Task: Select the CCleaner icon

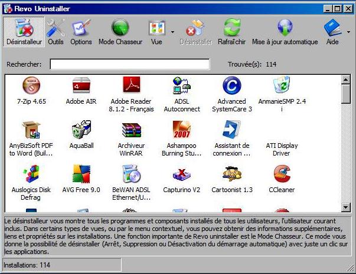Action: 282,174
